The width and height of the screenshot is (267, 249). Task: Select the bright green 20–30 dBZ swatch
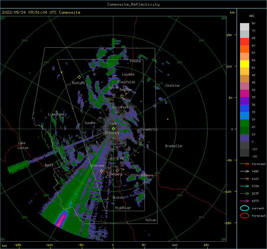[244, 123]
